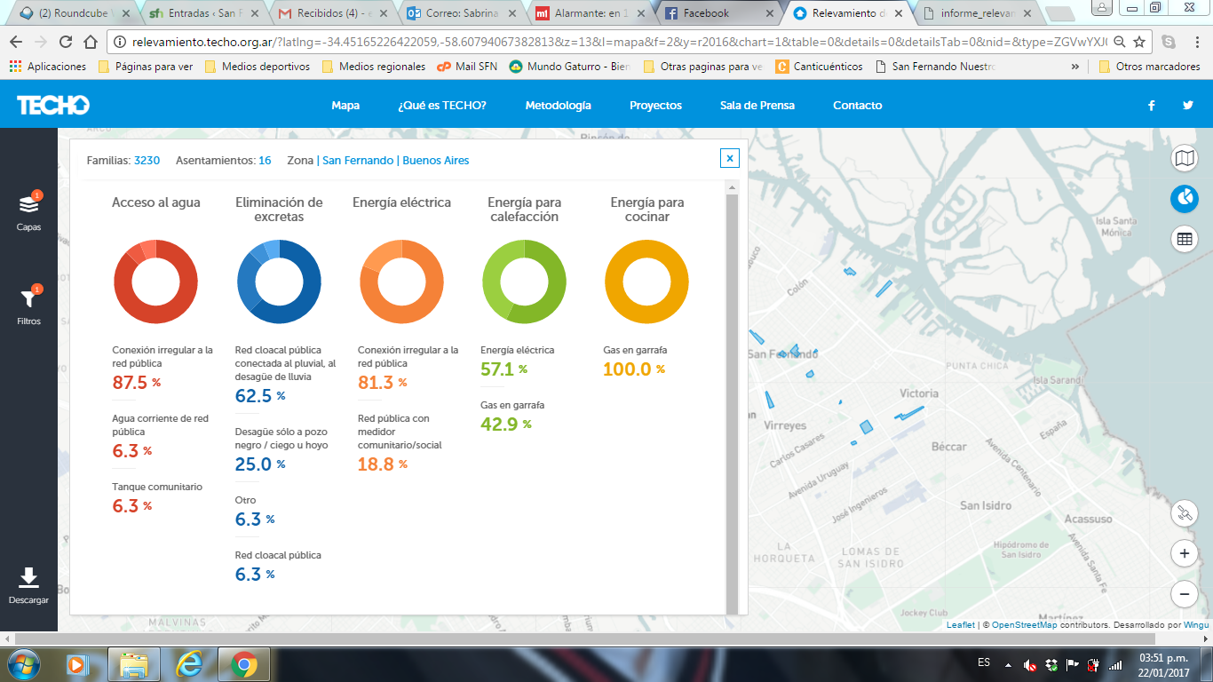Open Medios regionales bookmark folder
The height and width of the screenshot is (682, 1213).
[373, 67]
